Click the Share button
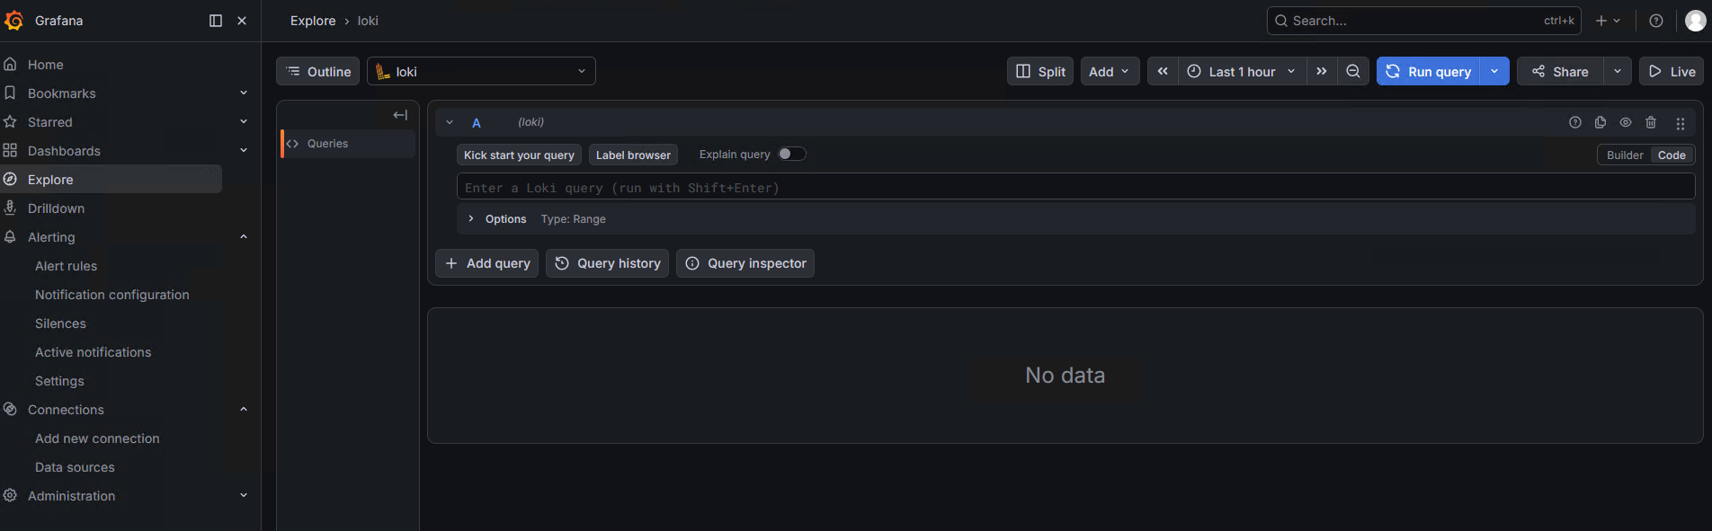 click(1560, 72)
